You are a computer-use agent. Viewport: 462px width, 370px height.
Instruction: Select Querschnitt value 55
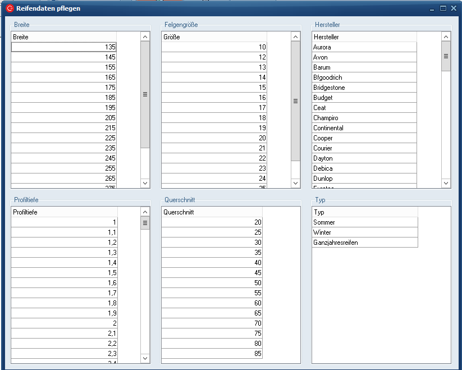click(212, 293)
